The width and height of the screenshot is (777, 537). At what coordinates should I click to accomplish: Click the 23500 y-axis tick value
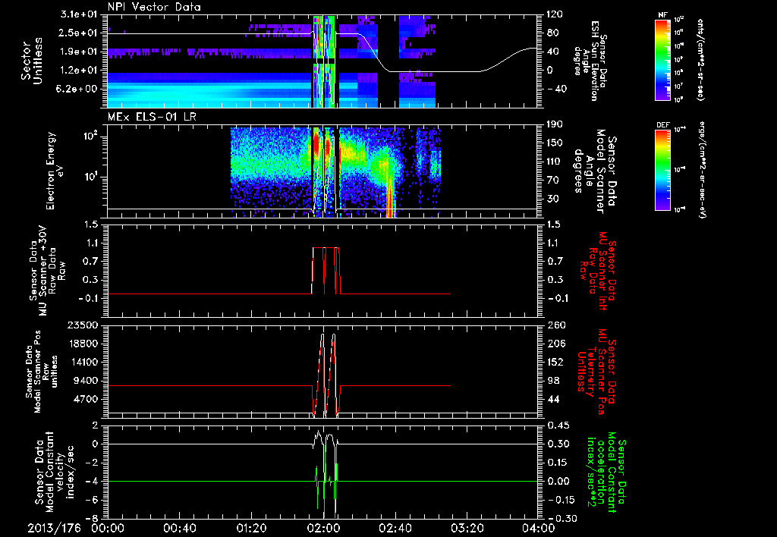(82, 325)
